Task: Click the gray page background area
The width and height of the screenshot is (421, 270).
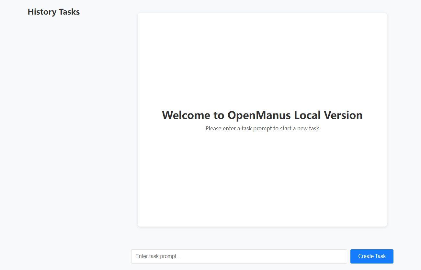Action: 65,243
